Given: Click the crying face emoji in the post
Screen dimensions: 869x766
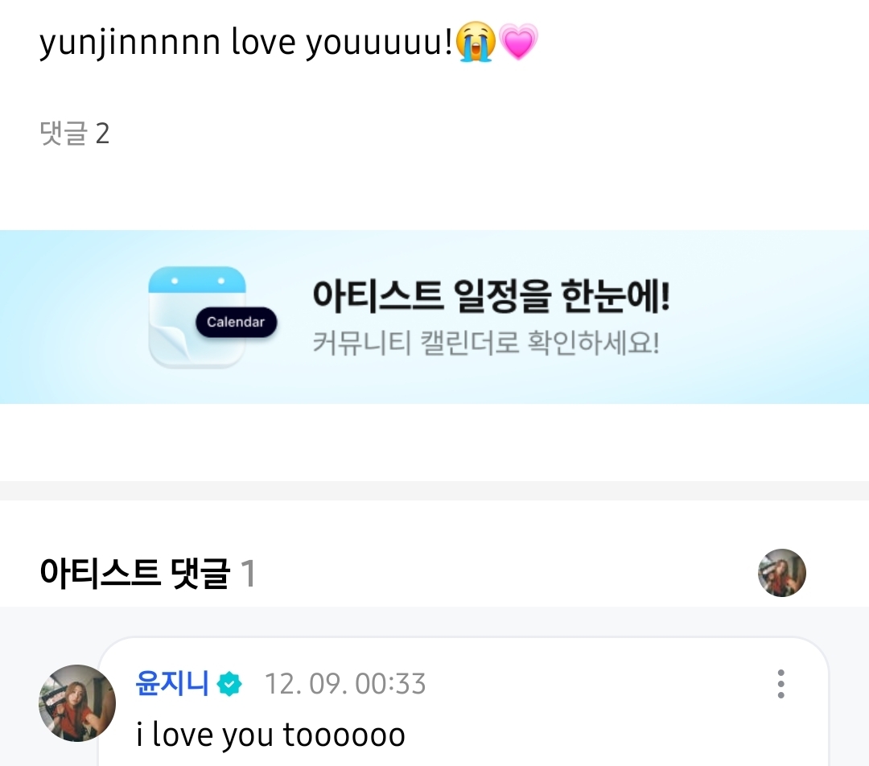Looking at the screenshot, I should pos(476,43).
